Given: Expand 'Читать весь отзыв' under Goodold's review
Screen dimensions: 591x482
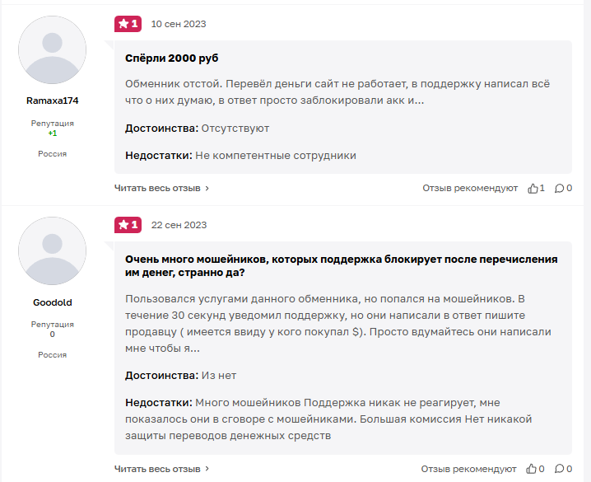Looking at the screenshot, I should coord(161,469).
